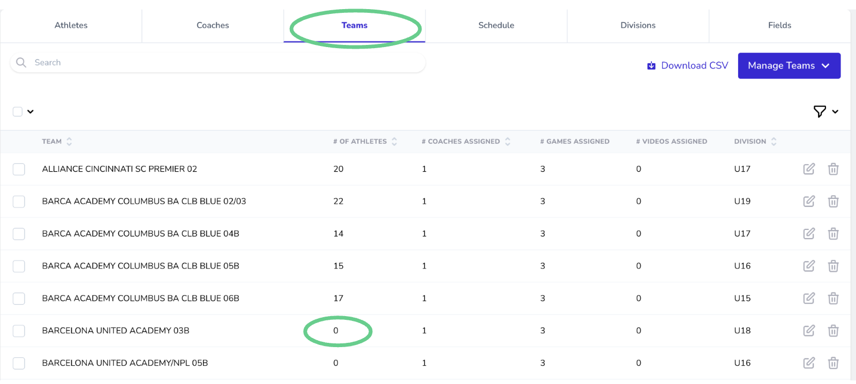Delete Barca Academy CLB Blue 05B team

(x=833, y=266)
